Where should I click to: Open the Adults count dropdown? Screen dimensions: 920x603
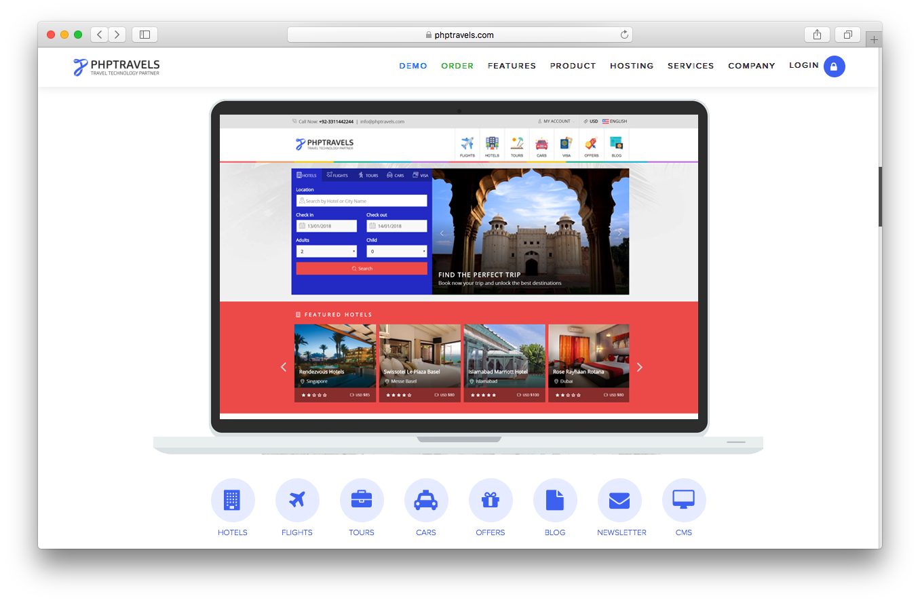click(326, 251)
